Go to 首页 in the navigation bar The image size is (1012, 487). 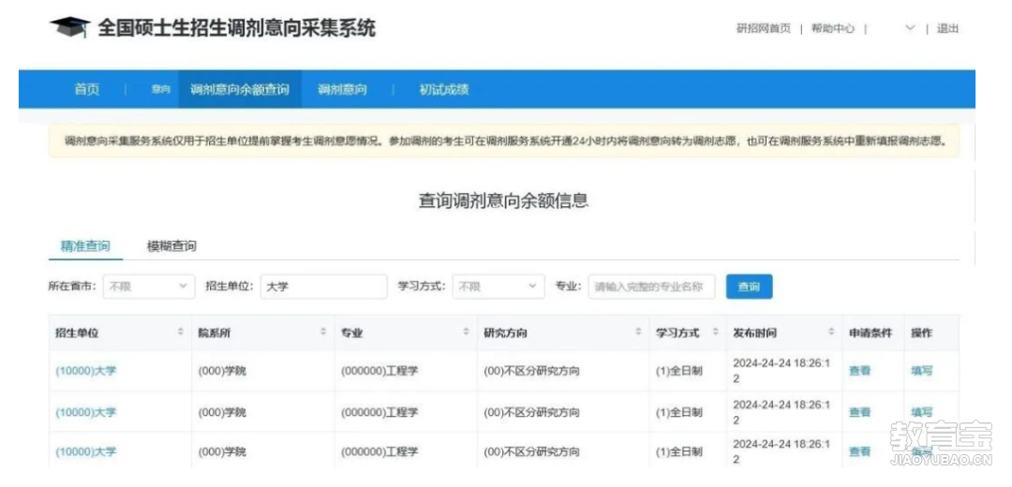(86, 90)
